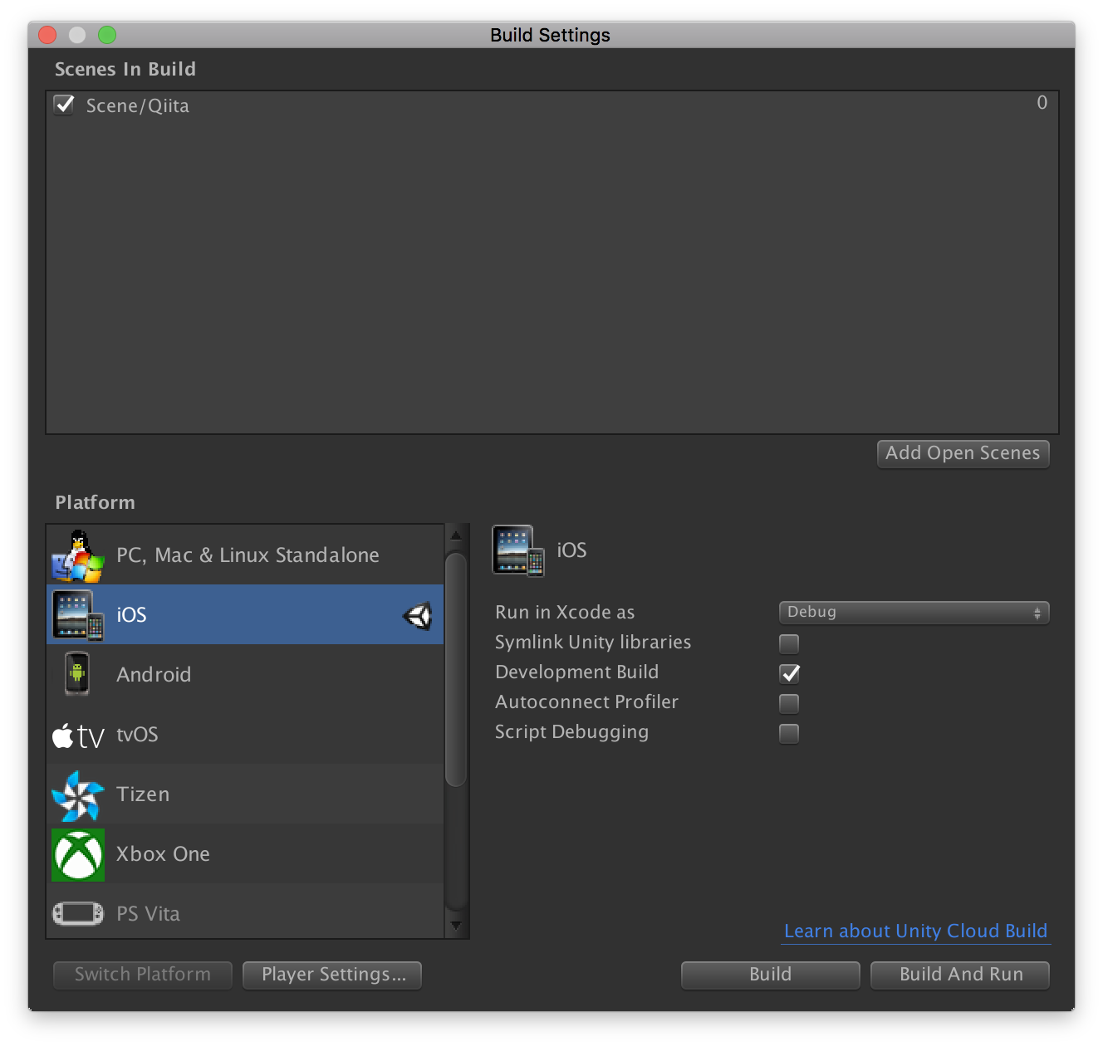Screen dimensions: 1103x1046
Task: Select the Android platform label
Action: tap(154, 674)
